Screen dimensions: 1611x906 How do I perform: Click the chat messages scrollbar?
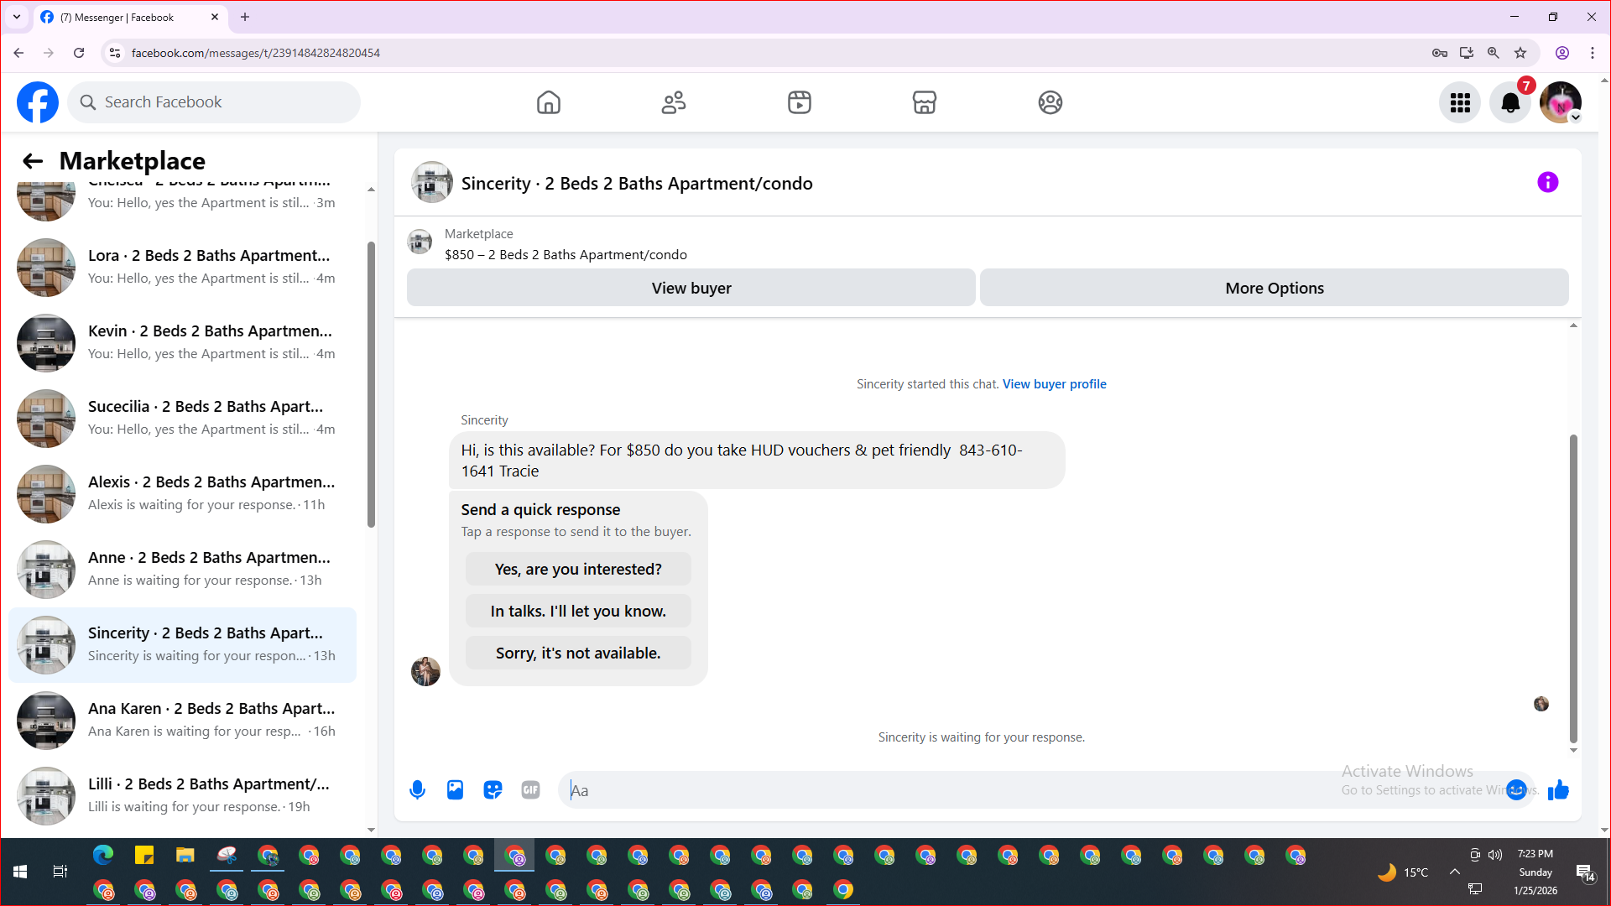(1573, 587)
